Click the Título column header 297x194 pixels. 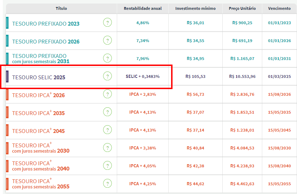[x=61, y=8]
